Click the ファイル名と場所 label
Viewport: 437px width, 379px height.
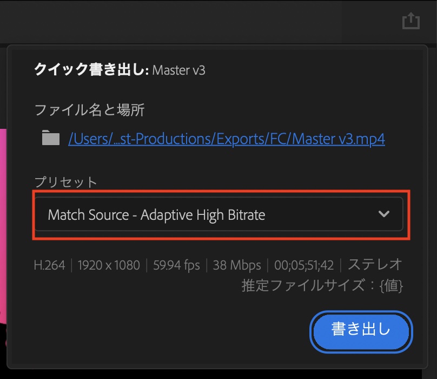coord(89,110)
